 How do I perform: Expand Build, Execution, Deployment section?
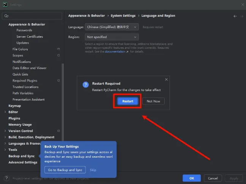5,137
